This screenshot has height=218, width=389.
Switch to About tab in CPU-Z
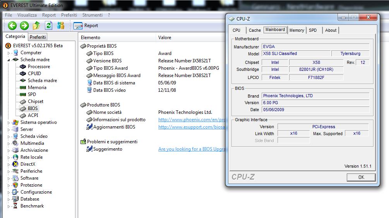(331, 30)
